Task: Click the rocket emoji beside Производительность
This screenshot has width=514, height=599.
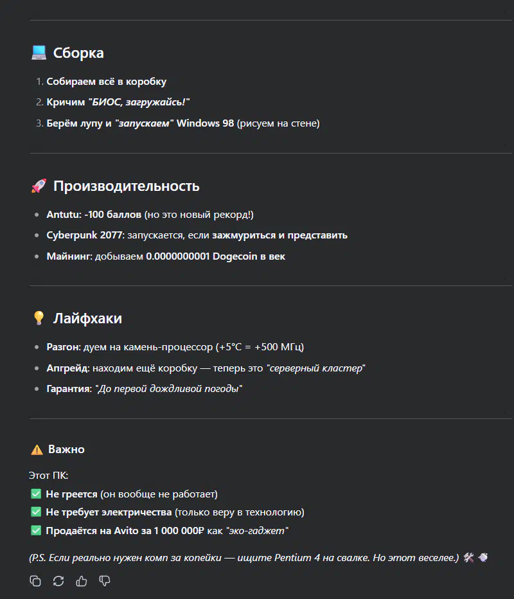Action: (x=39, y=186)
